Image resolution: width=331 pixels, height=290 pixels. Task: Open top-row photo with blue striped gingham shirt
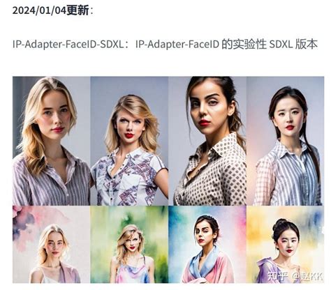[285, 141]
